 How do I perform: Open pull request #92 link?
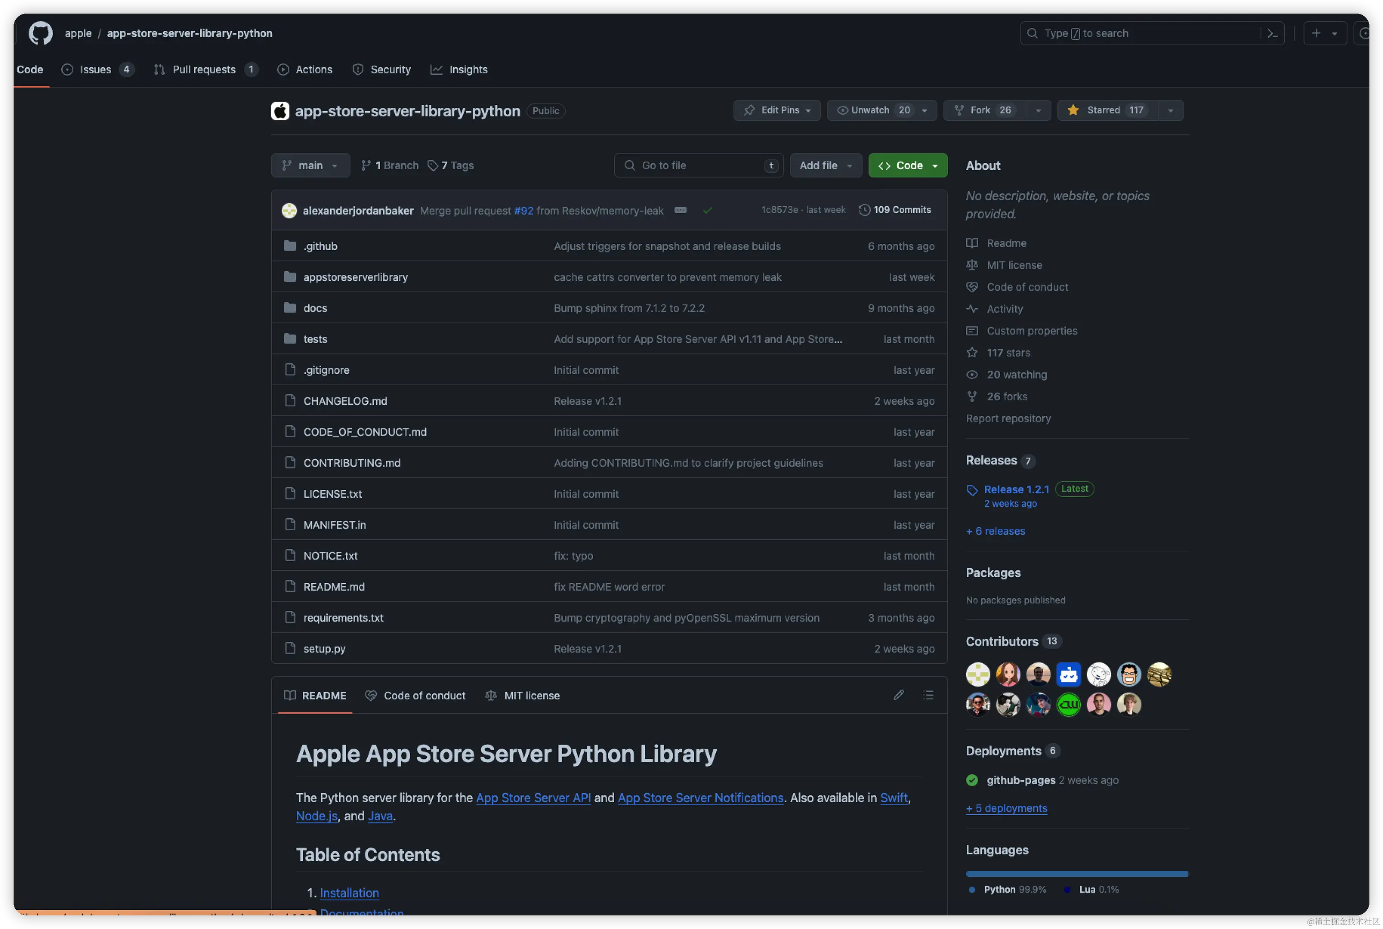coord(524,210)
